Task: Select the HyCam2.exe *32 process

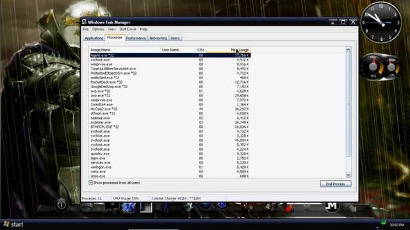Action: point(170,109)
